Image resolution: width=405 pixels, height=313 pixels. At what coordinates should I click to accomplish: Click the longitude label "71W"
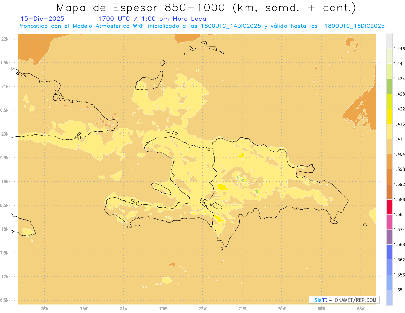(x=242, y=308)
